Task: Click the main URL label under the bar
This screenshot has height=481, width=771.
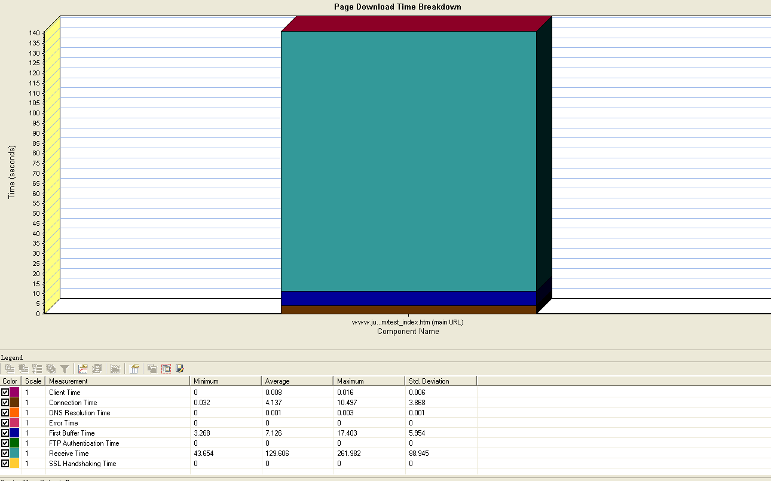Action: [408, 322]
